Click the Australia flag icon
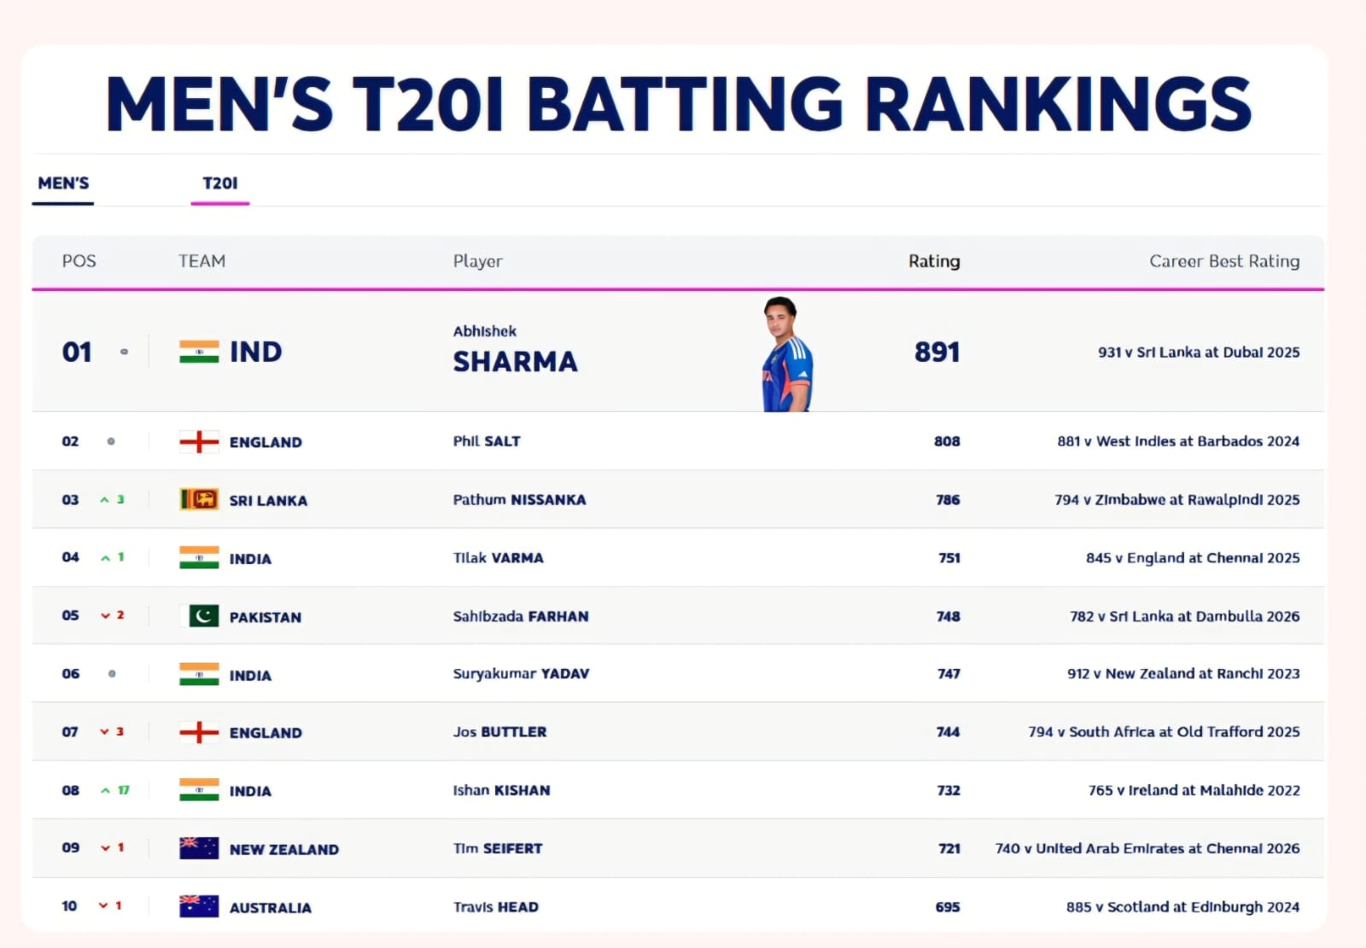 199,906
